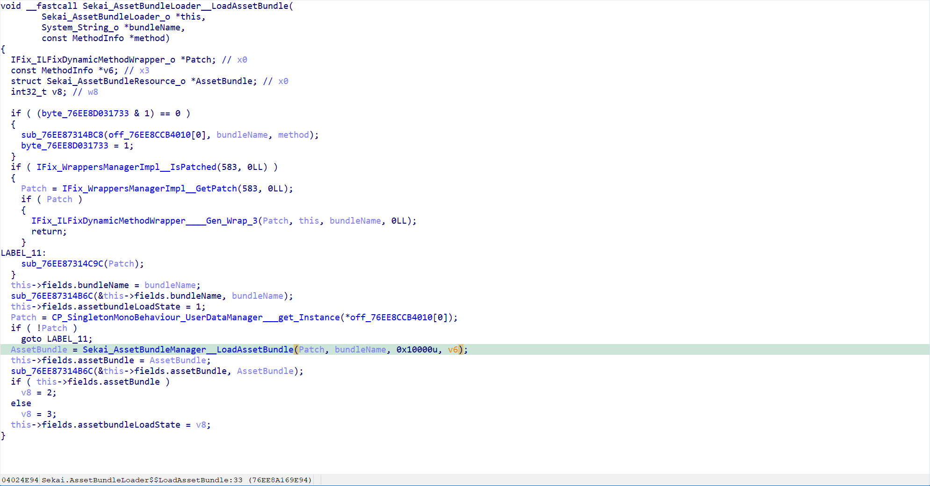Jump to CP_SingletonMonoBehaviour_UserDataManager___get_Instance
The image size is (930, 486).
point(196,317)
